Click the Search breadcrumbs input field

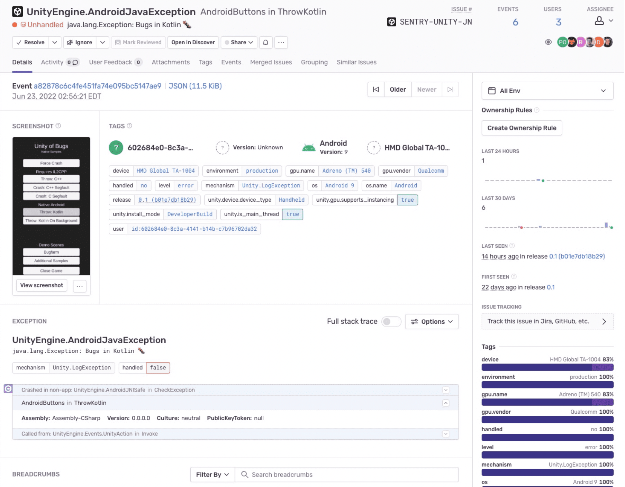point(347,475)
